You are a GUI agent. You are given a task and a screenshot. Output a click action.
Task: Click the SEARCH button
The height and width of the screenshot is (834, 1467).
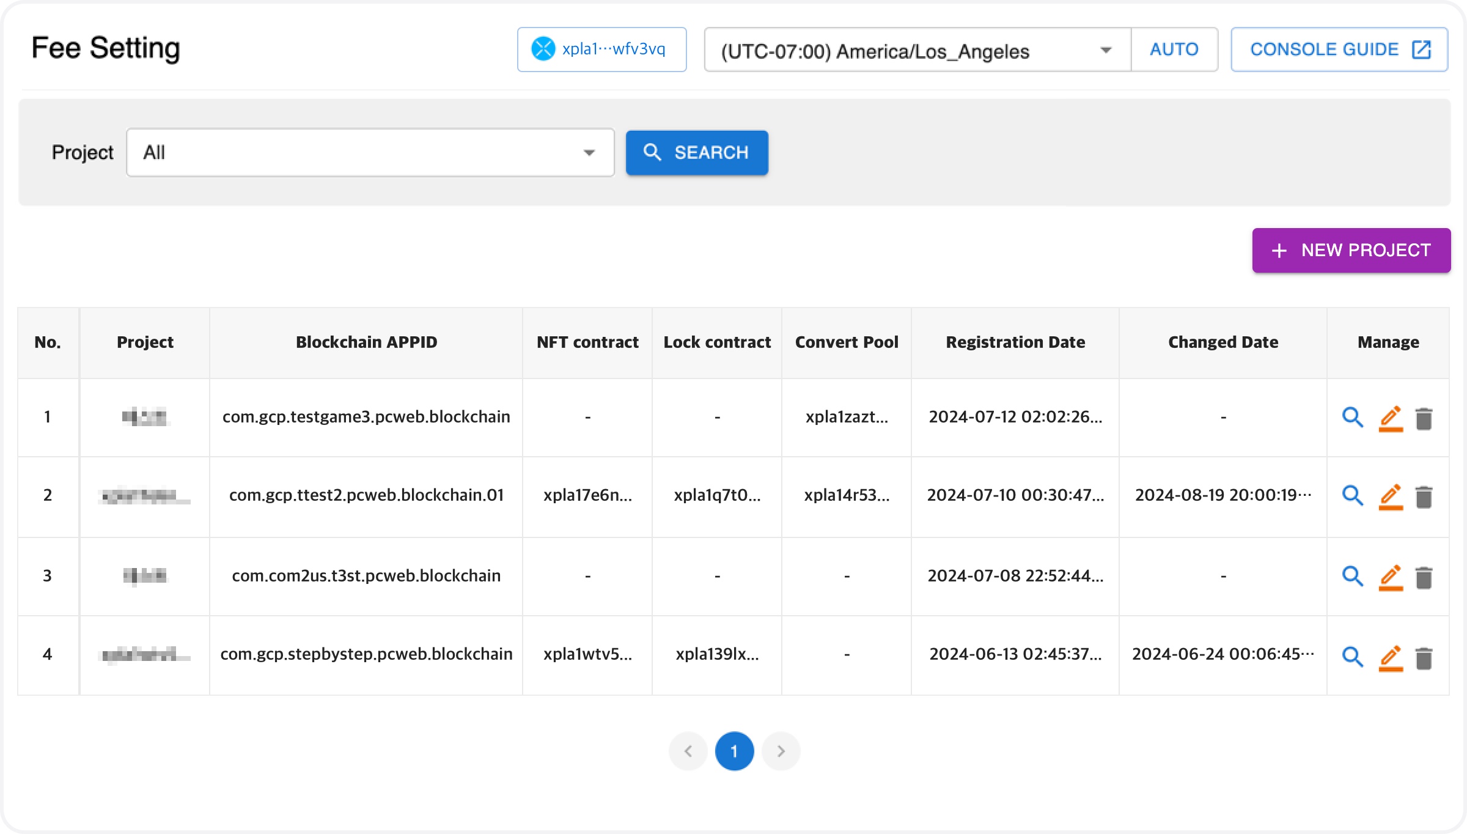click(x=697, y=153)
